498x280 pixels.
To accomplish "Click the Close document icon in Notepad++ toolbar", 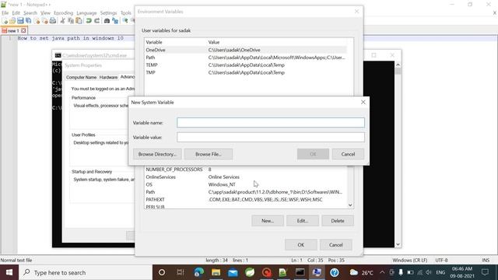I will [x=37, y=21].
